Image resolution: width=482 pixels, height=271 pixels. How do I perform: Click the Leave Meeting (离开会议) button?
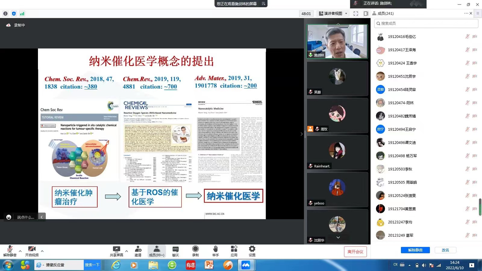355,252
